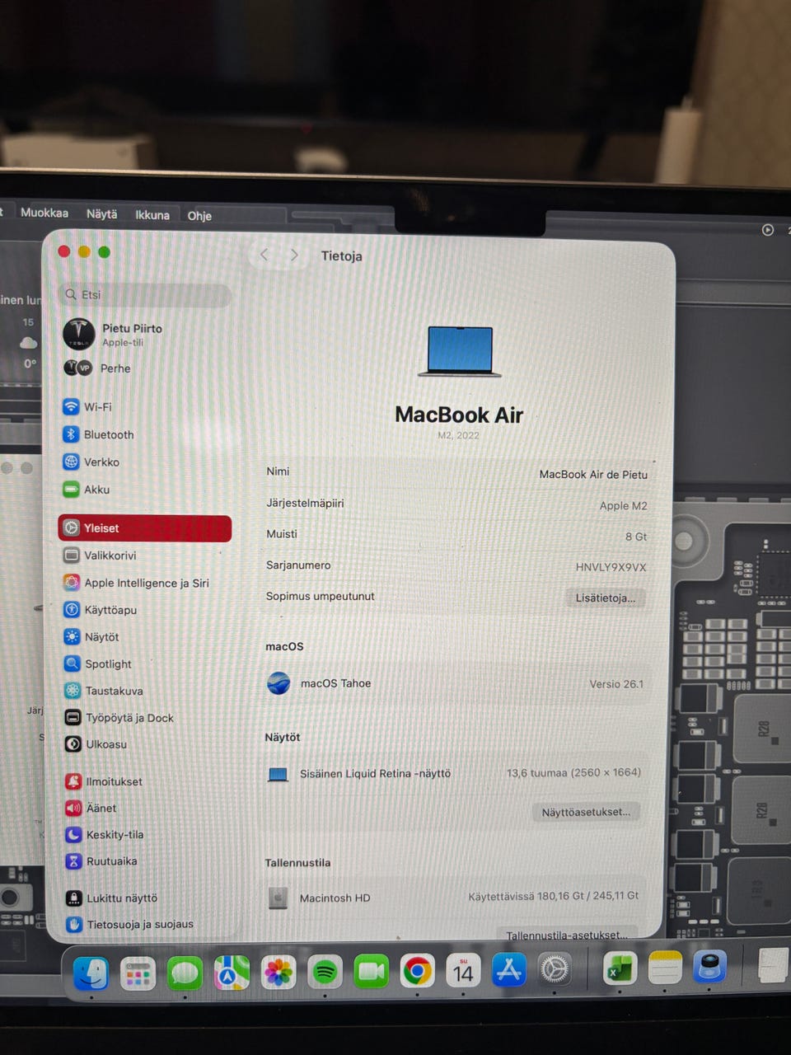This screenshot has height=1055, width=791.
Task: Start FaceTime from the Dock
Action: [x=371, y=973]
